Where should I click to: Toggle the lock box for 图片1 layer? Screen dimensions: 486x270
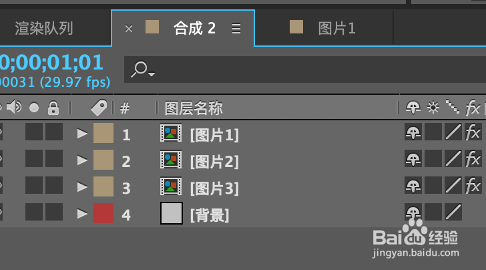(x=53, y=132)
